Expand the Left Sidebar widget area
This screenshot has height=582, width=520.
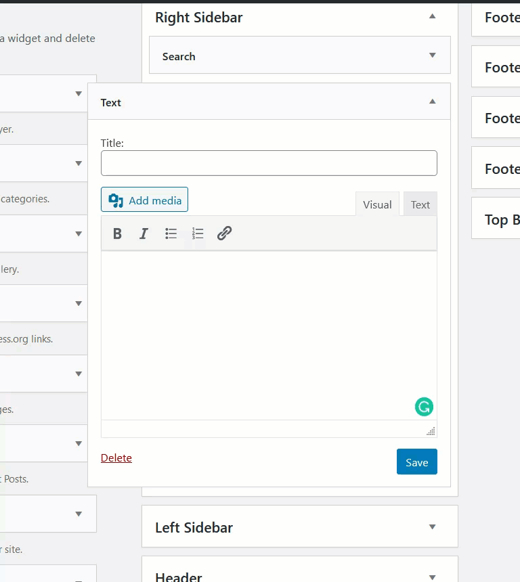[432, 526]
